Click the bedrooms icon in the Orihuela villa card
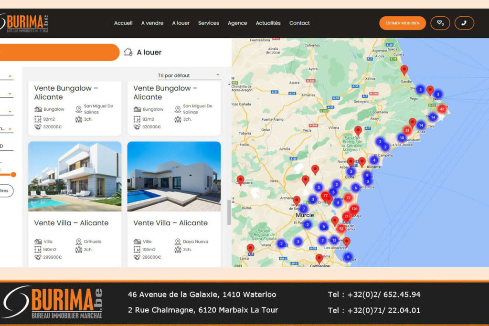The width and height of the screenshot is (489, 326). (x=79, y=249)
